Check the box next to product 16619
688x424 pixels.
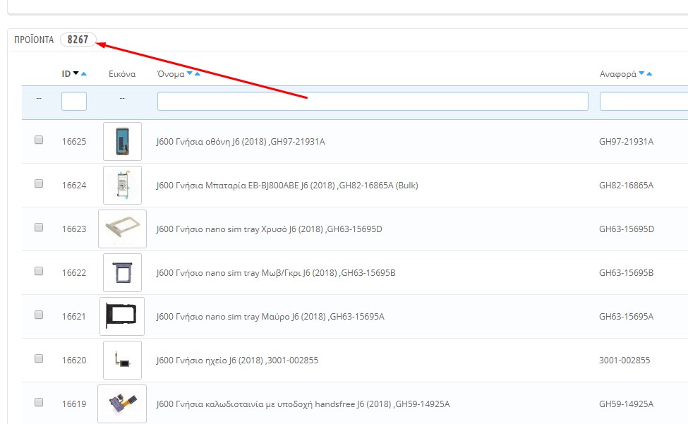[x=39, y=403]
